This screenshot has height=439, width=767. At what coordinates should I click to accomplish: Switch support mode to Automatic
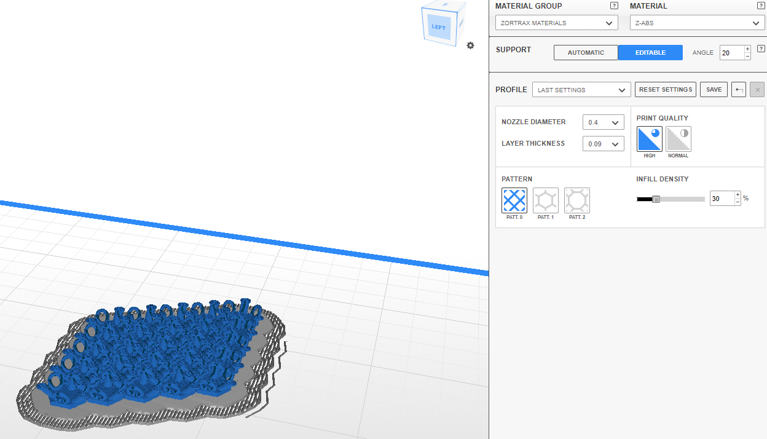[x=586, y=53]
